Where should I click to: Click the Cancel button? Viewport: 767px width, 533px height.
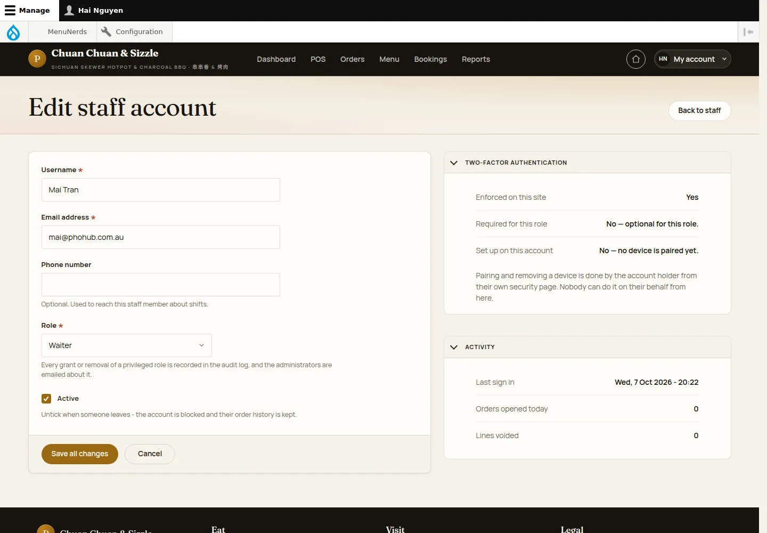[150, 454]
